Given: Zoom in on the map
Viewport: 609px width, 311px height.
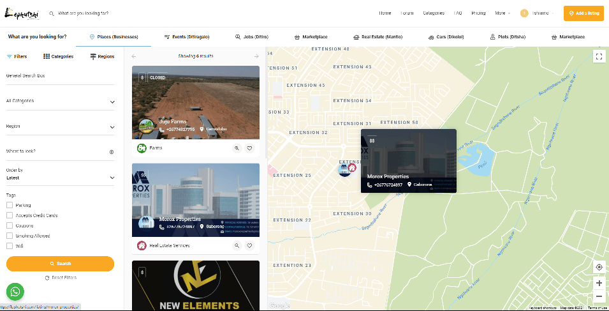Looking at the screenshot, I should click(x=599, y=283).
